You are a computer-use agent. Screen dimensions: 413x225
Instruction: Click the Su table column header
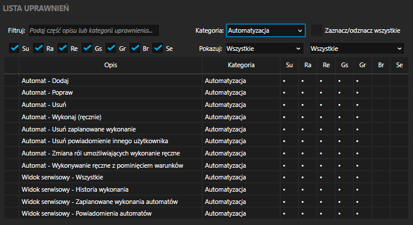tap(289, 65)
